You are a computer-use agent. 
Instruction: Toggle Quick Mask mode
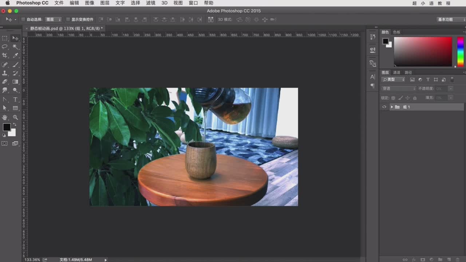pyautogui.click(x=4, y=143)
